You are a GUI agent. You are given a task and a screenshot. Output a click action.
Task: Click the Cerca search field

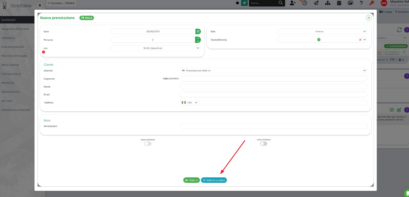pyautogui.click(x=263, y=3)
